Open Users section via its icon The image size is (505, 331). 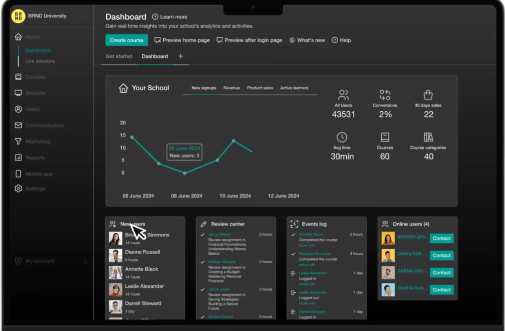pyautogui.click(x=18, y=109)
